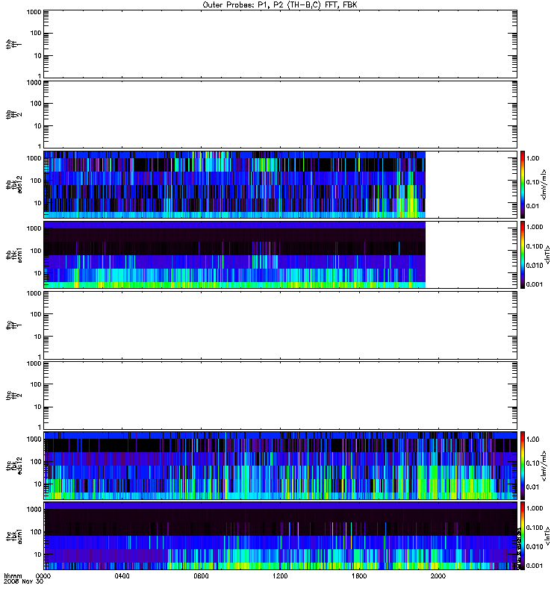Click inside the empty thb fft 1 plot panel
The image size is (560, 597).
(281, 44)
